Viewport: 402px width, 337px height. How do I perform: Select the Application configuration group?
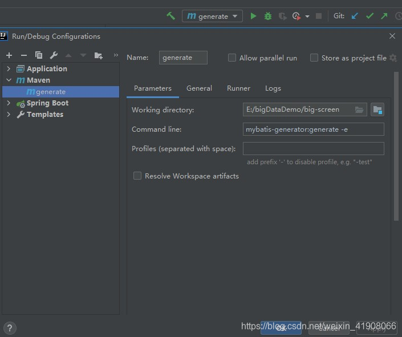pos(47,68)
